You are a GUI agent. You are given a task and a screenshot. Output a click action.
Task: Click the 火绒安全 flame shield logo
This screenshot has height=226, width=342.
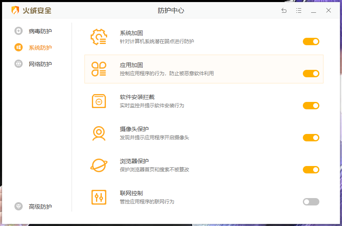tap(15, 10)
